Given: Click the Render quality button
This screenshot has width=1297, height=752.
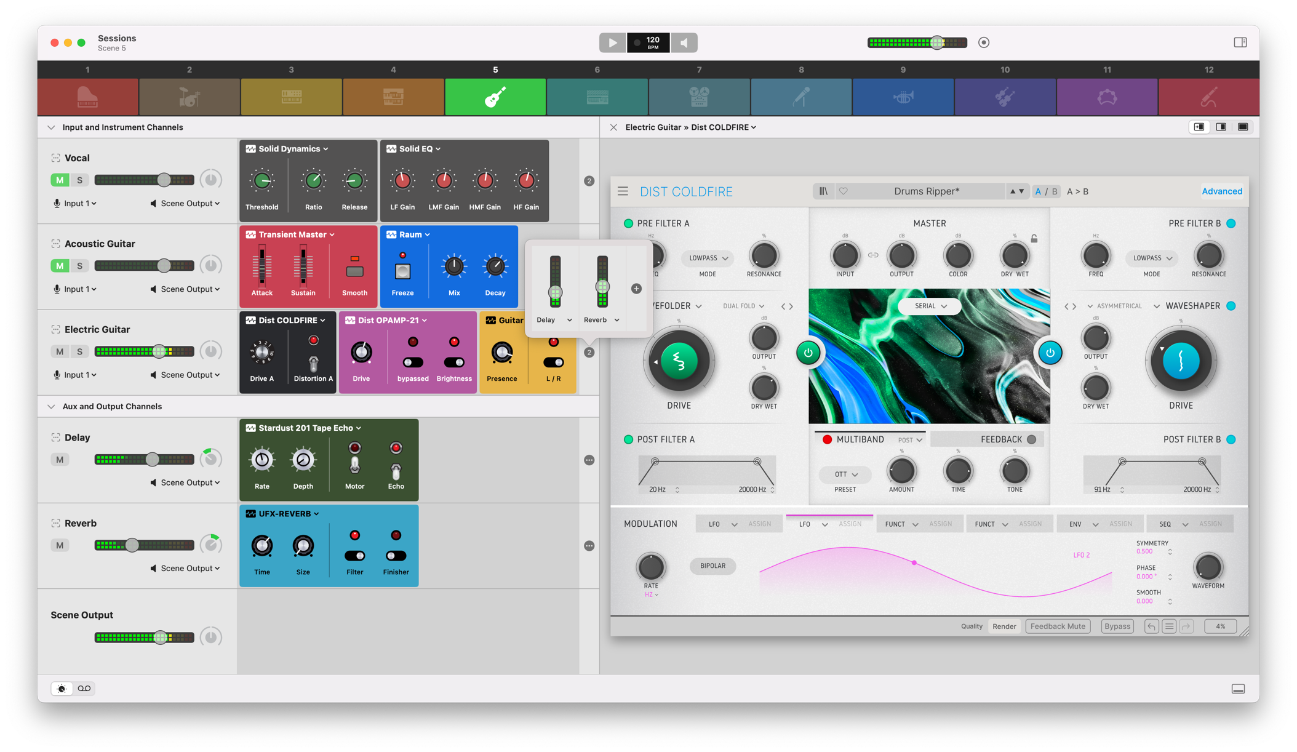Looking at the screenshot, I should coord(1004,626).
